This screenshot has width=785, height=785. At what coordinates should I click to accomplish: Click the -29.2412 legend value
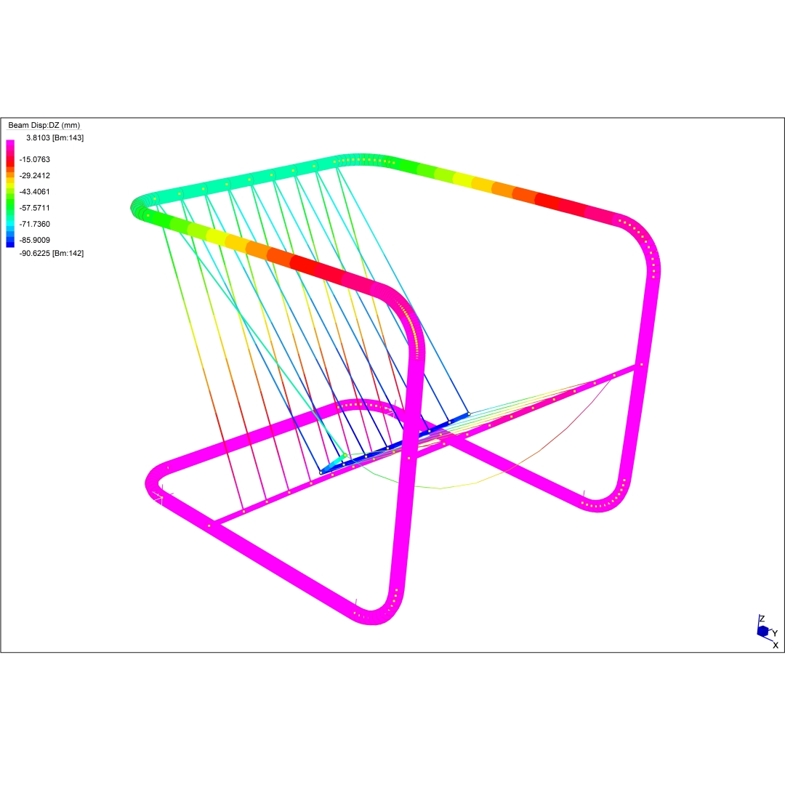[x=35, y=175]
